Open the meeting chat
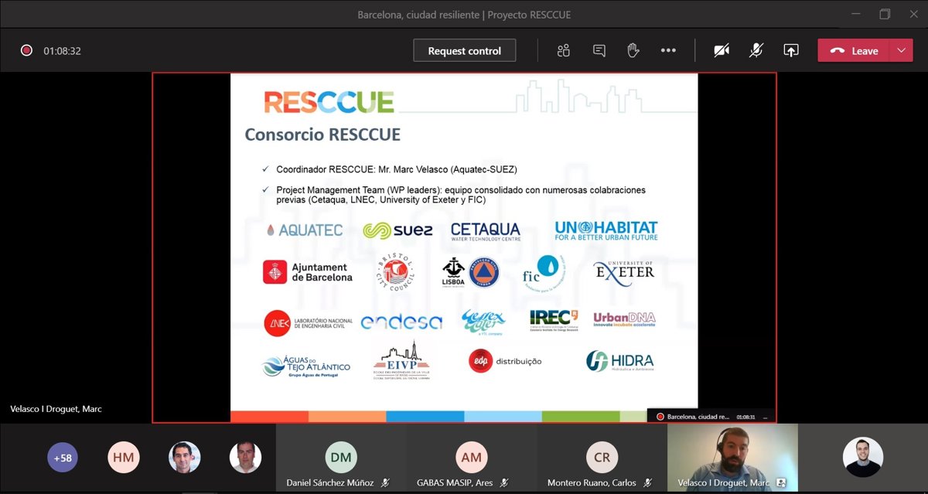Viewport: 928px width, 494px height. [599, 51]
